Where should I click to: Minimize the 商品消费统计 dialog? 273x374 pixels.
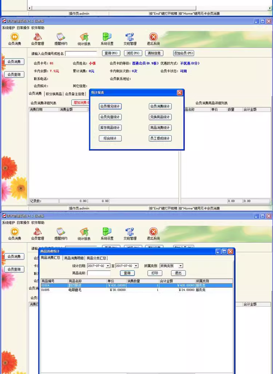click(x=218, y=252)
